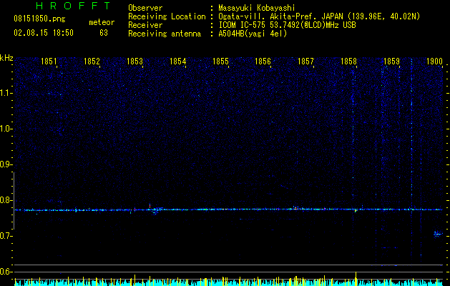Click the Receiver label
Viewport: 450px width, 286px height.
pos(145,25)
